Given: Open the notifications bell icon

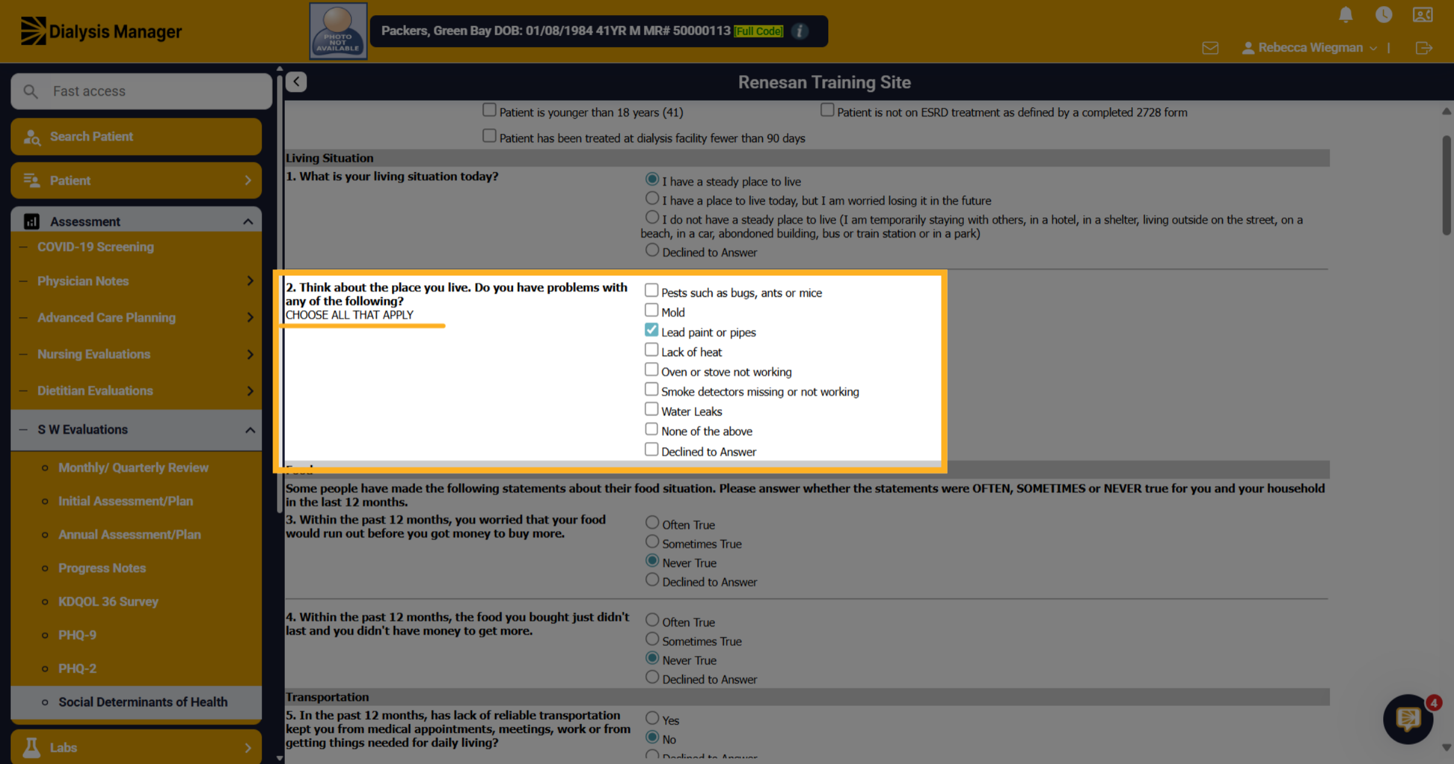Looking at the screenshot, I should coord(1346,15).
